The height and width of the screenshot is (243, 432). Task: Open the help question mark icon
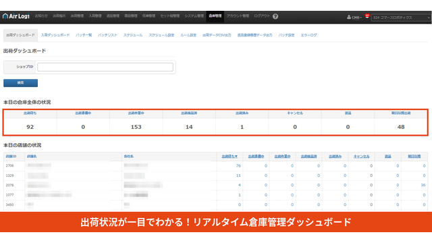[275, 16]
